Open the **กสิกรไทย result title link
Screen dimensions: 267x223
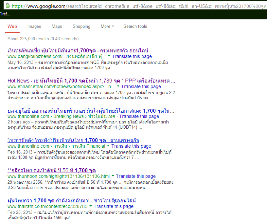click(x=52, y=170)
